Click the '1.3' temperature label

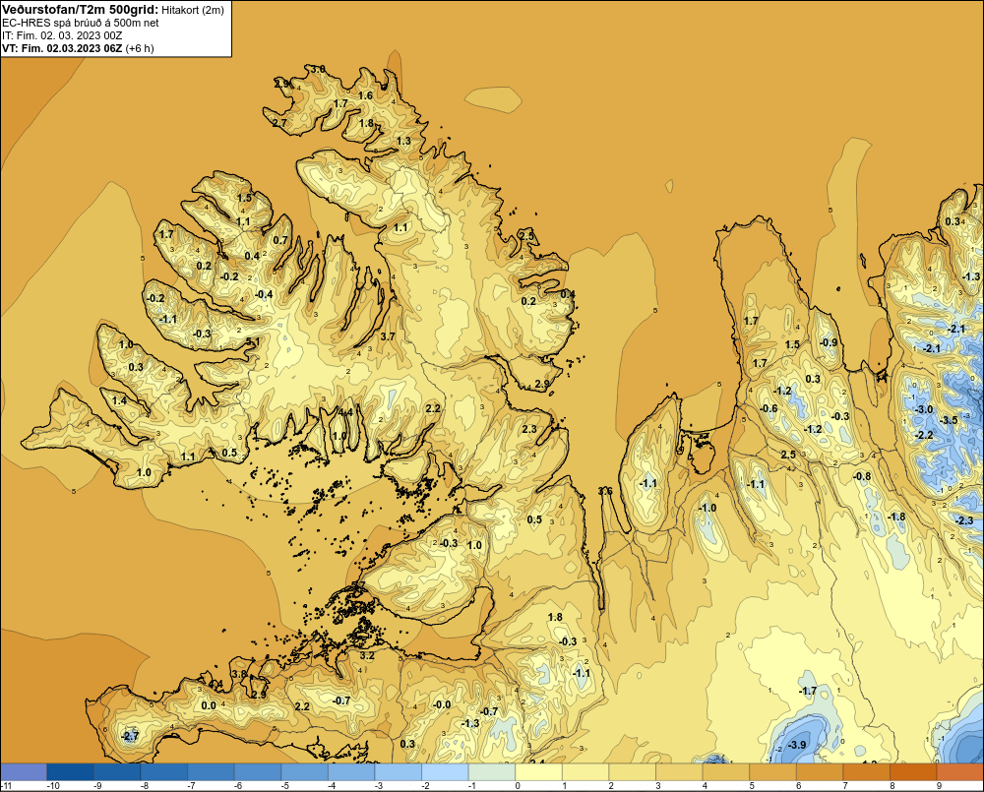[x=403, y=141]
